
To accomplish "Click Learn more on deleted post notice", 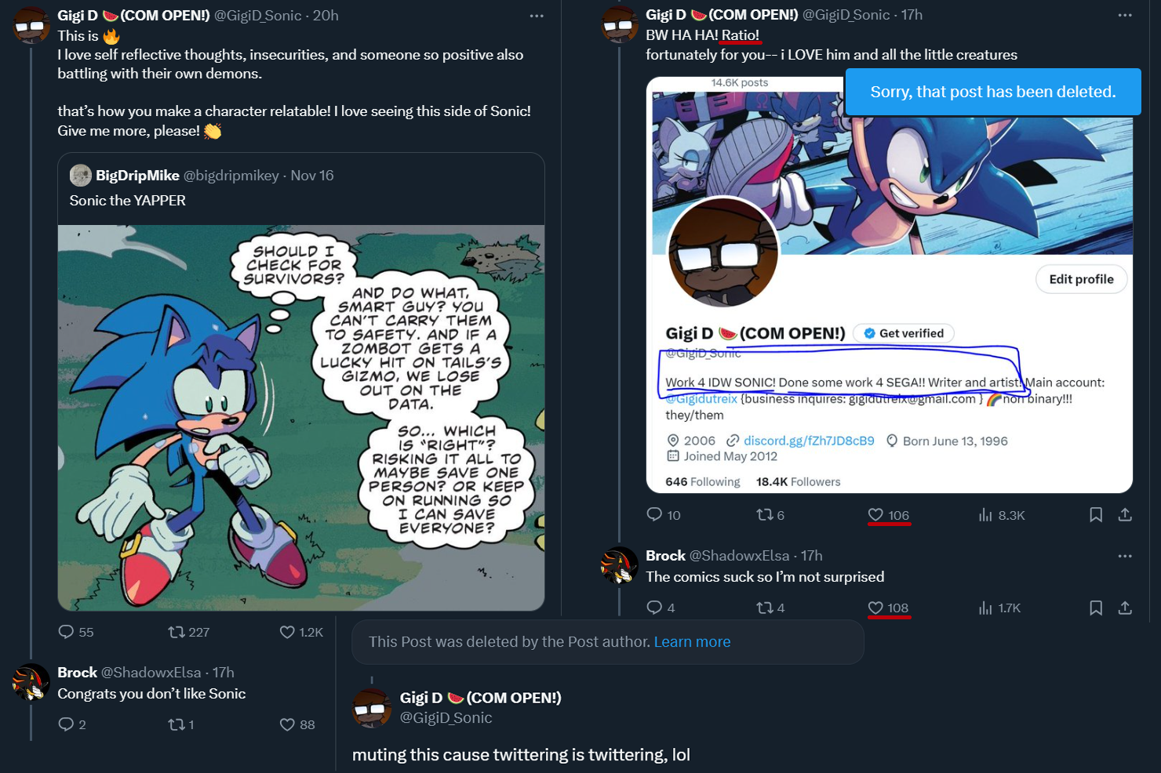I will pyautogui.click(x=692, y=642).
